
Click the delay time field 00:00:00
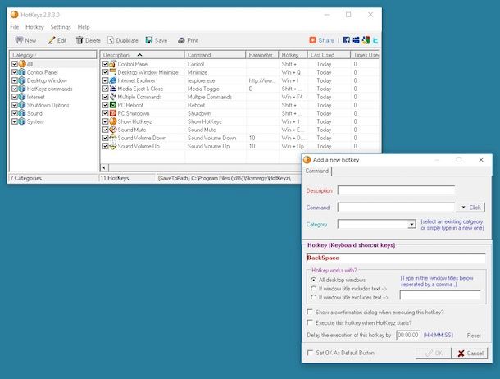pos(408,335)
